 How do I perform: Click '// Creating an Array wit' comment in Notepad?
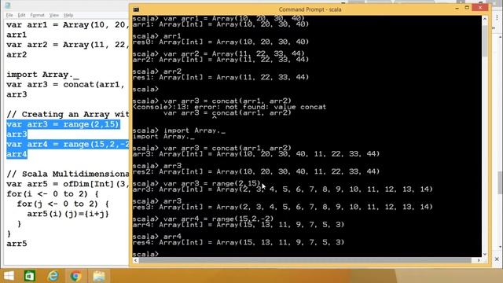click(x=68, y=114)
